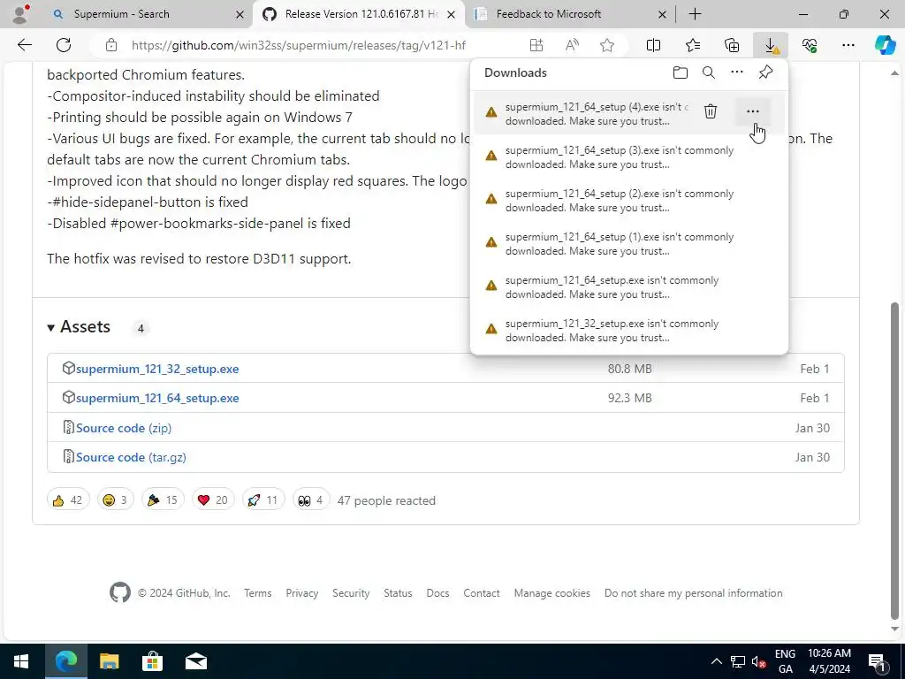Close the Feedback to Microsoft tab

663,14
